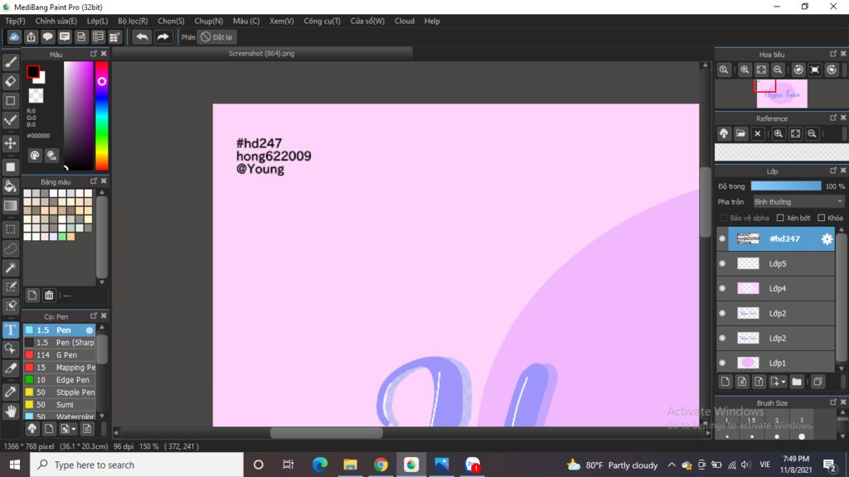The height and width of the screenshot is (477, 849).
Task: Click the Redo arrow
Action: pos(163,36)
